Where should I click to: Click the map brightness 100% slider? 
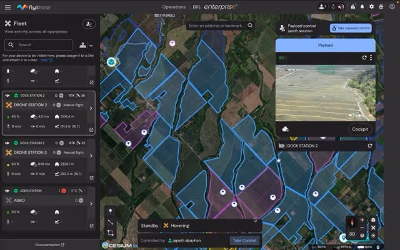click(x=365, y=247)
